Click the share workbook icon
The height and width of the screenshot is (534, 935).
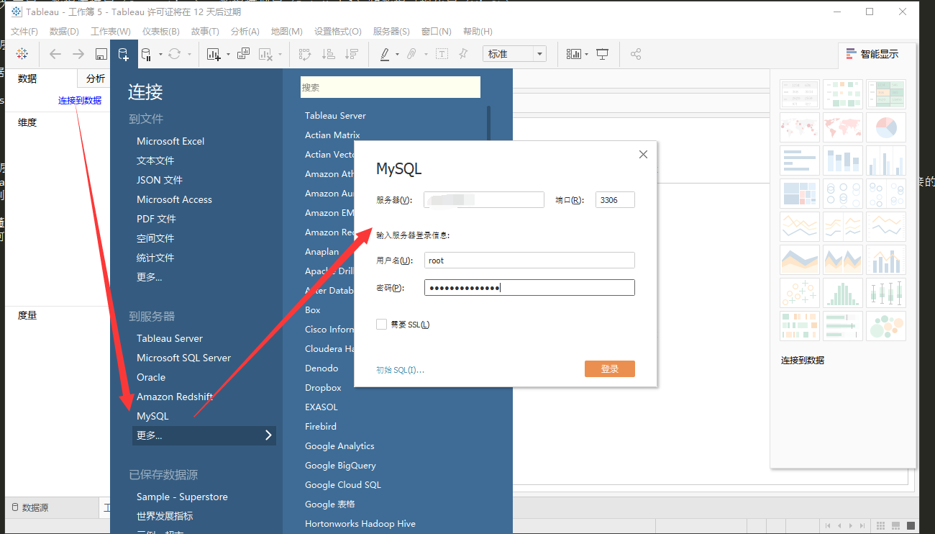tap(636, 54)
